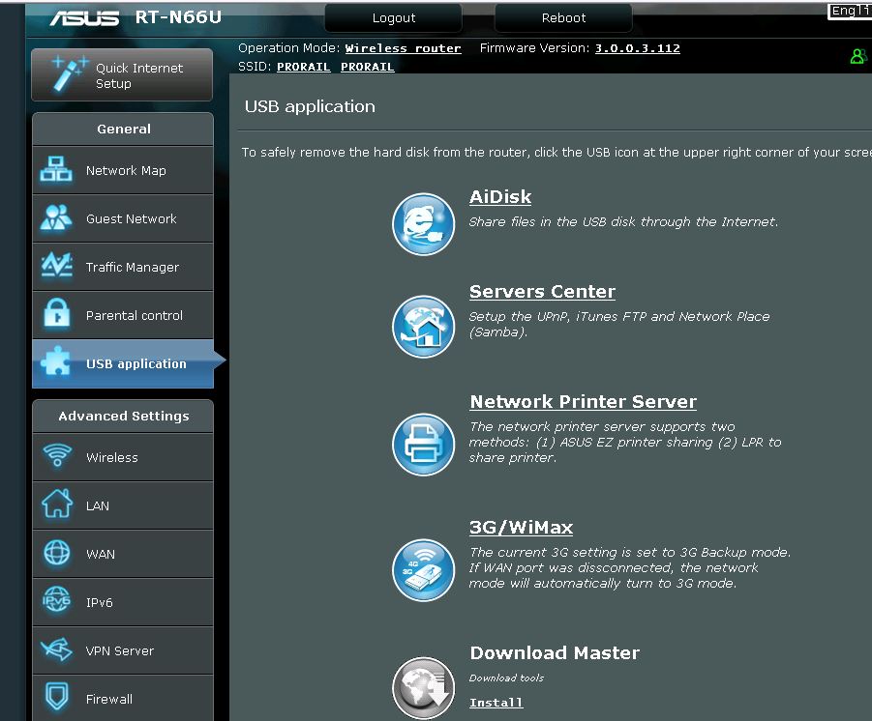Click the Download tools description text
The width and height of the screenshot is (872, 721).
[x=506, y=678]
